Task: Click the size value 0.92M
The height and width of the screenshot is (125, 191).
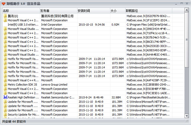Action: click(x=115, y=25)
